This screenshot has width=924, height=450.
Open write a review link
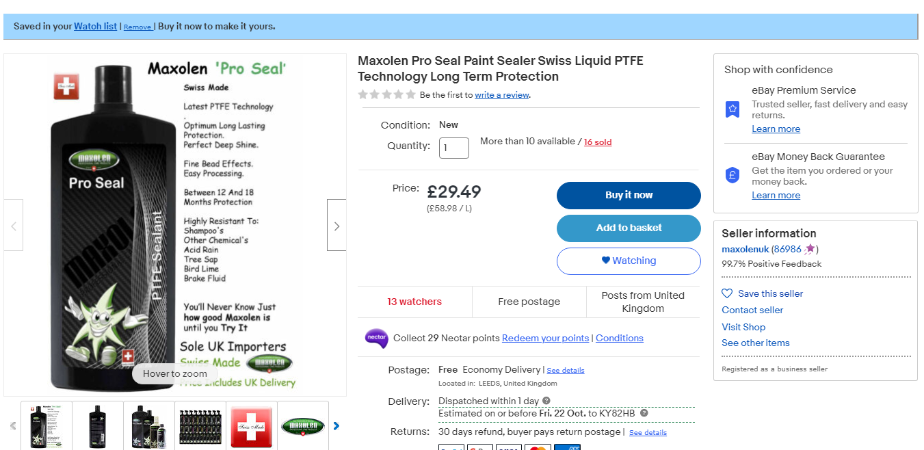502,95
